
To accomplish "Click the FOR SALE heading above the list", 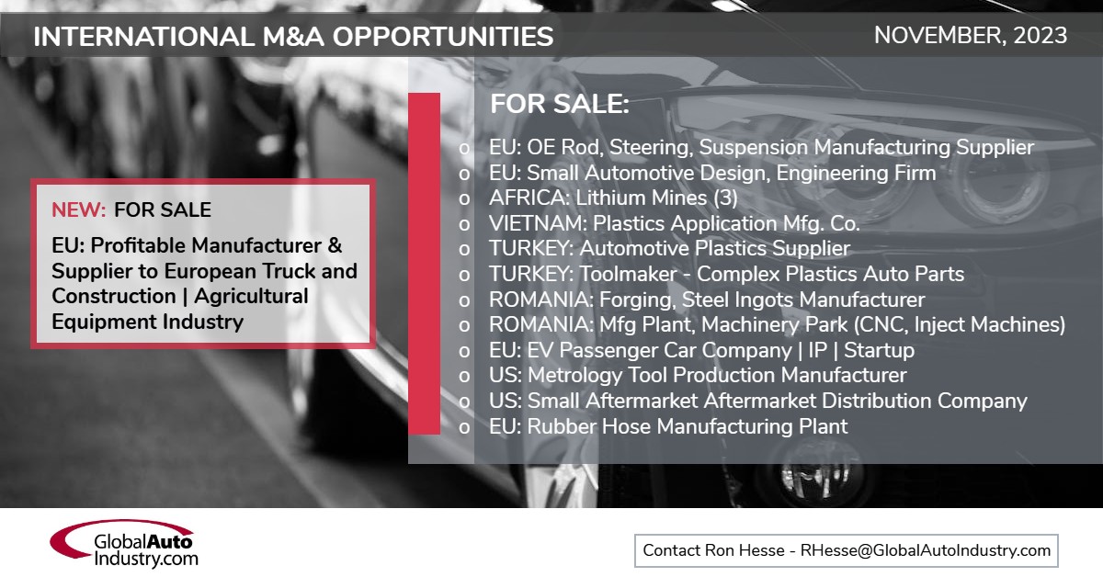I will click(x=560, y=104).
